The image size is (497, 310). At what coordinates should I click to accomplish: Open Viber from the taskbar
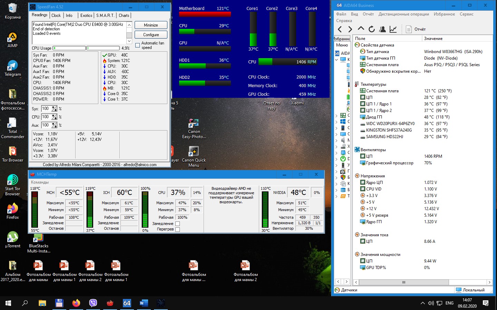pyautogui.click(x=93, y=303)
